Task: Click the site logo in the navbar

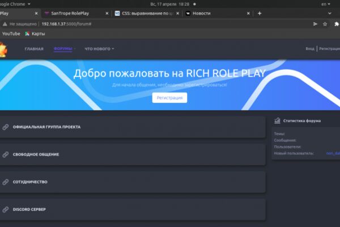Action: [3, 49]
